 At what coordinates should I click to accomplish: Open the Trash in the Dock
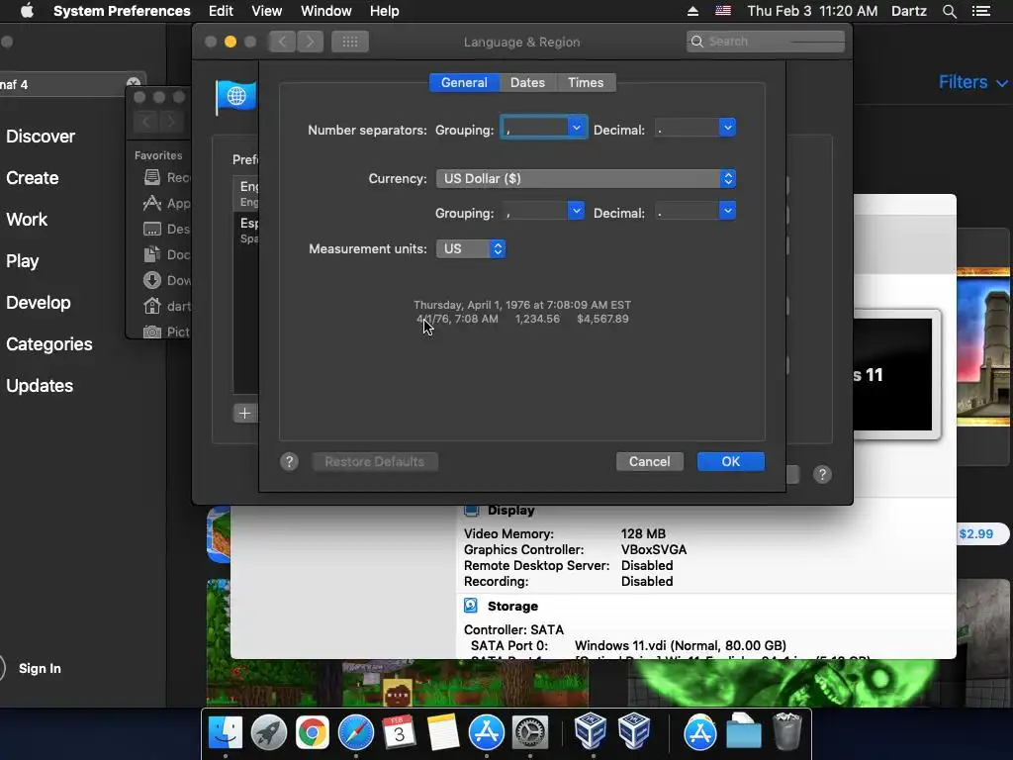point(786,731)
